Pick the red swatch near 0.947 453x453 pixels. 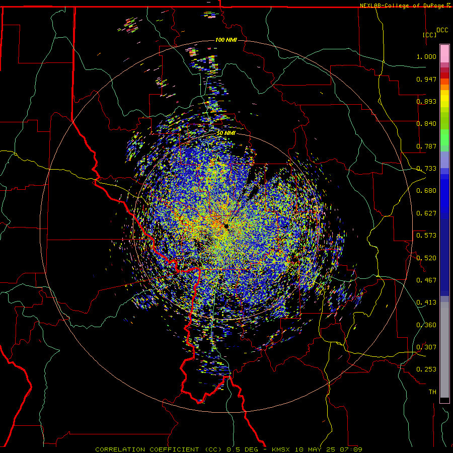pyautogui.click(x=444, y=75)
